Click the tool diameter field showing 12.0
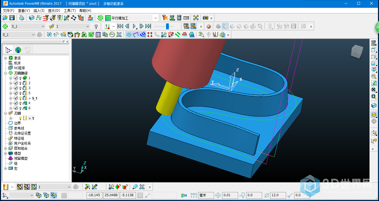Image resolution: width=379 pixels, height=201 pixels. [278, 195]
